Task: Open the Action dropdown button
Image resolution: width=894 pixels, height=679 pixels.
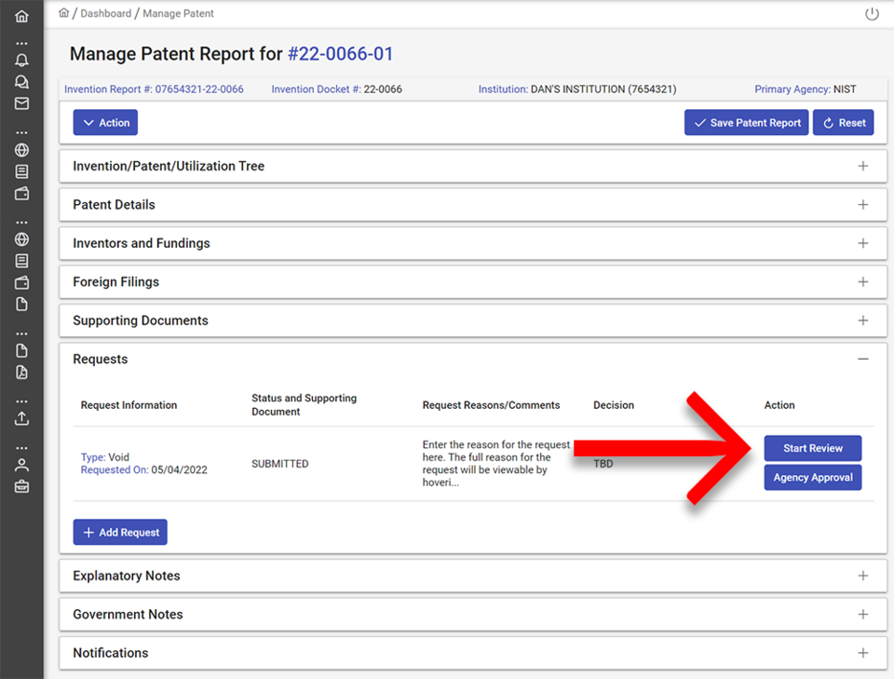Action: pyautogui.click(x=105, y=123)
